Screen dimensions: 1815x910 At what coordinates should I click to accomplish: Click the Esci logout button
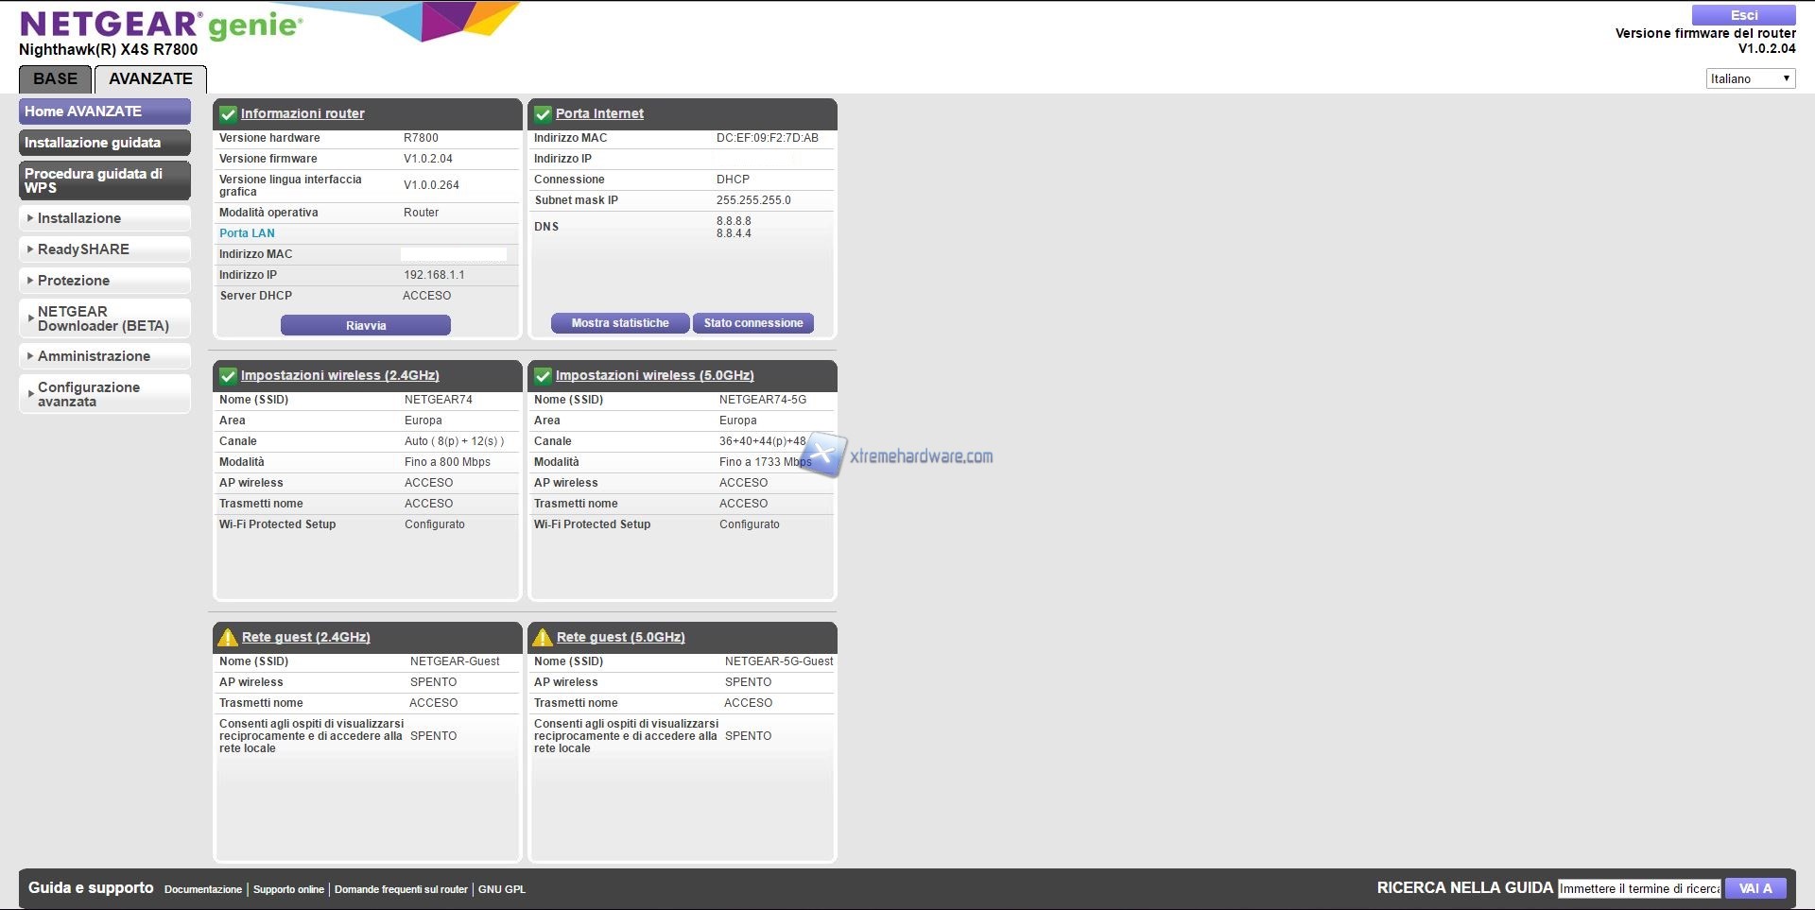[1743, 15]
